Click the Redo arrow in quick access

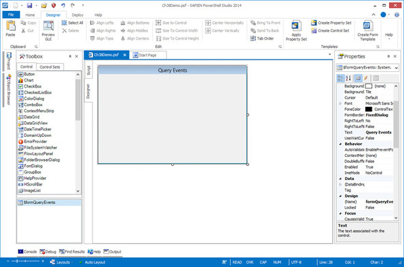tap(73, 5)
